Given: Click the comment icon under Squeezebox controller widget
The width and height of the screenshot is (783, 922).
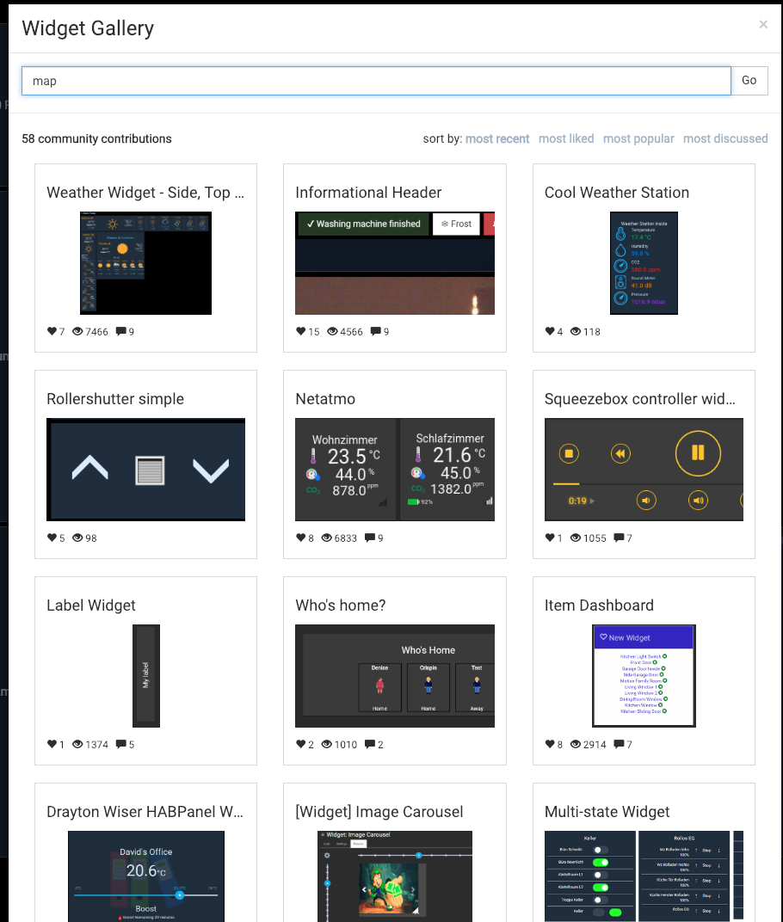Looking at the screenshot, I should pos(617,538).
